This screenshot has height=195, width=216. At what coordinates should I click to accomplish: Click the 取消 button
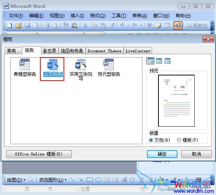(x=196, y=154)
